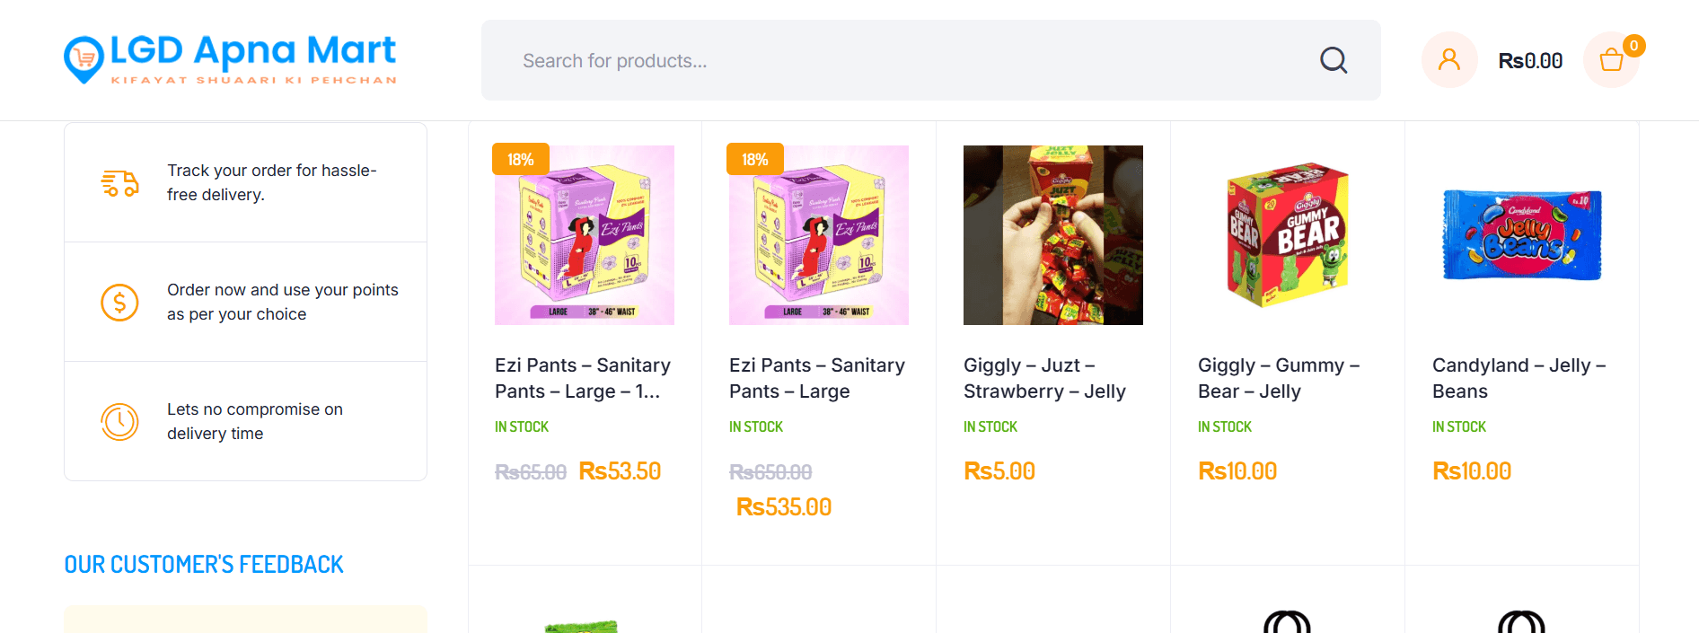Open Giggly Gummy Bear Jelly product link

[1278, 378]
